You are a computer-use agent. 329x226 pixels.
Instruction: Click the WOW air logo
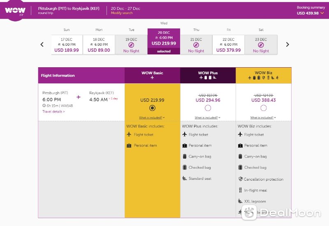click(15, 11)
